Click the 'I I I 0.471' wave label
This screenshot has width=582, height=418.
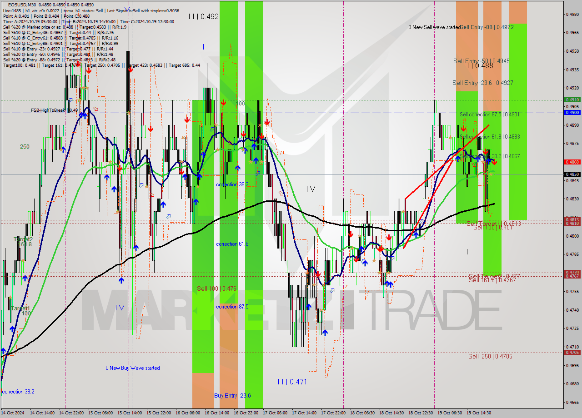pyautogui.click(x=292, y=382)
